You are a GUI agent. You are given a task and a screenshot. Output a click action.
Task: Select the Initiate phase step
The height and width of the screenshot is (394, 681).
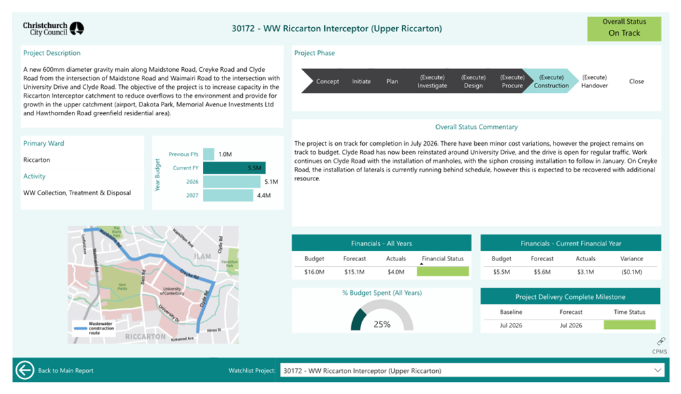click(x=362, y=81)
